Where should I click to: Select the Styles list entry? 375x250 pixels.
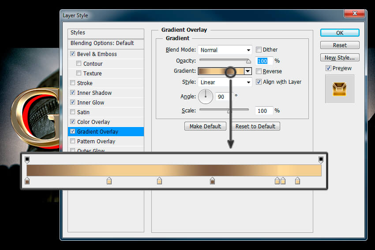click(106, 33)
